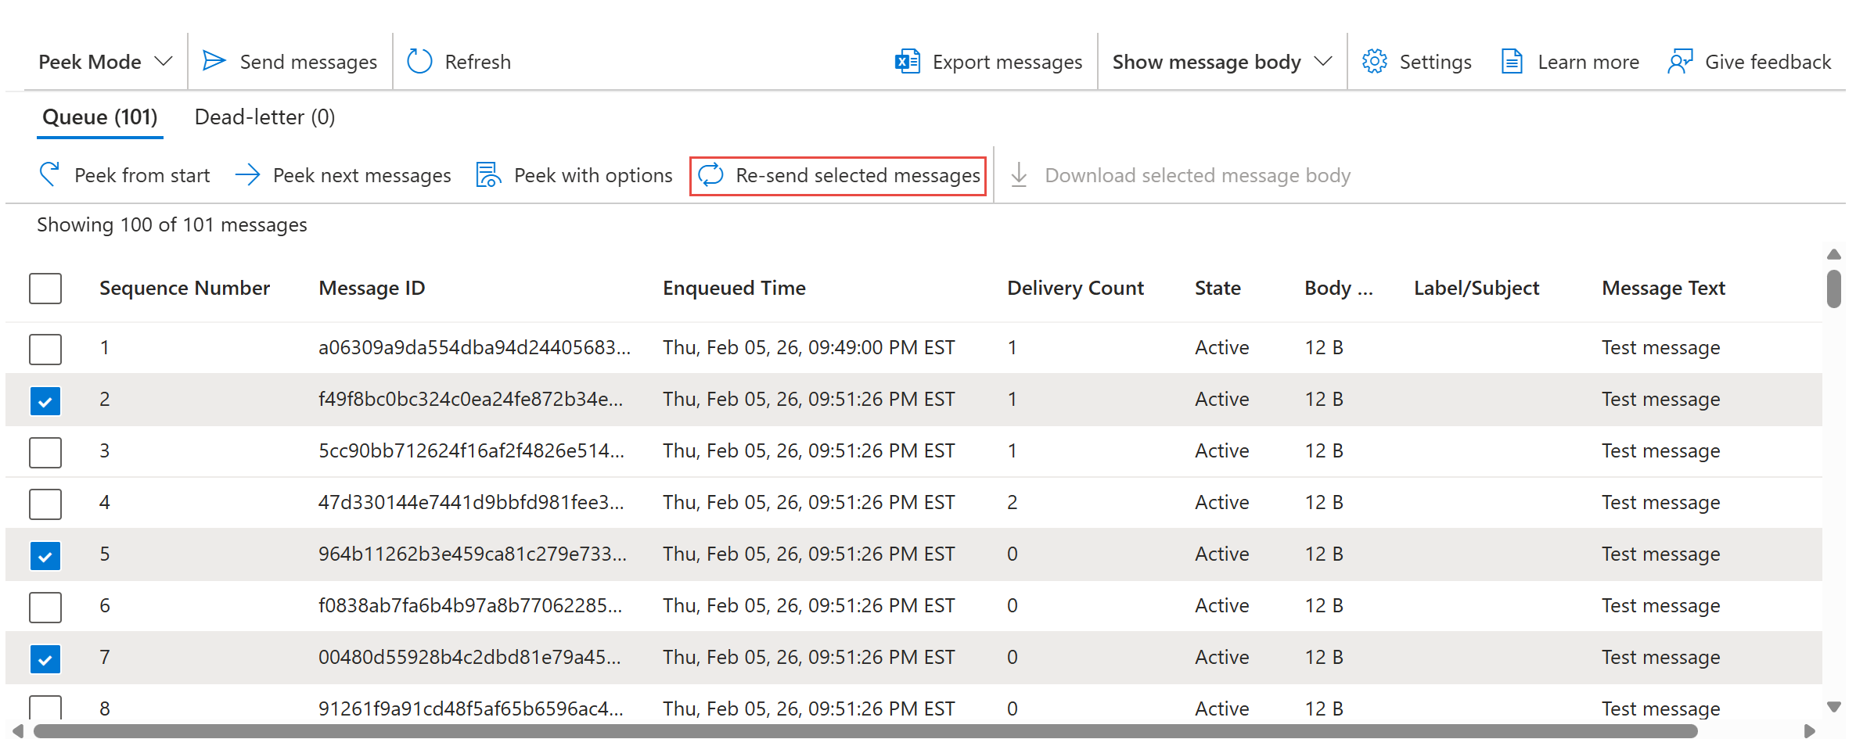Check the checkbox for sequence number 4
This screenshot has width=1874, height=739.
click(x=45, y=504)
